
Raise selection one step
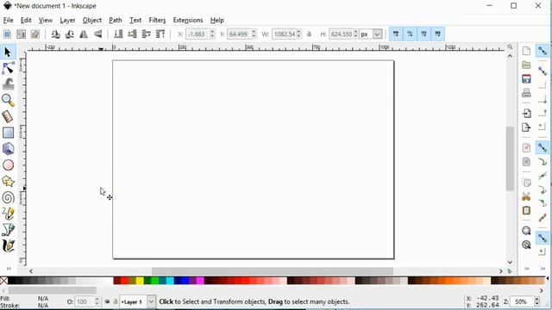tap(146, 34)
